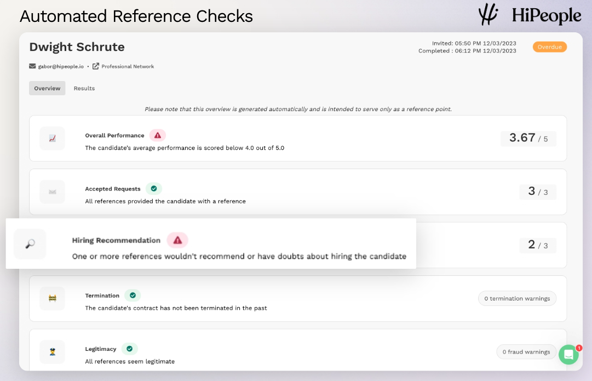Click the Accepted Requests green check badge
Viewport: 592px width, 381px height.
[x=154, y=188]
